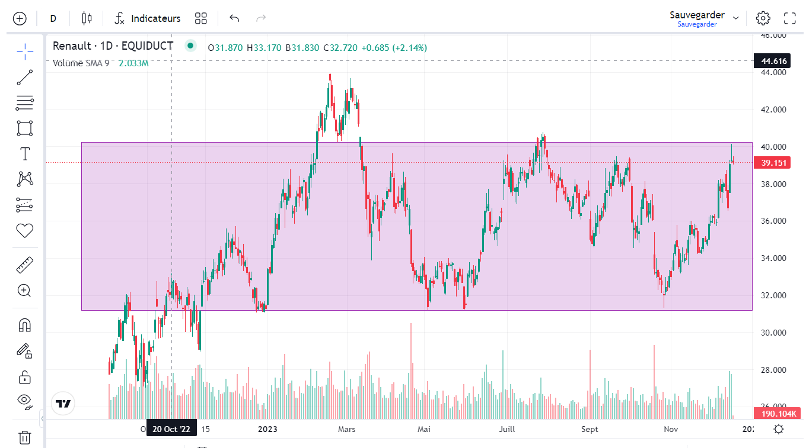Screen dimensions: 806x448
Task: Select the ruler measure tool
Action: (24, 265)
